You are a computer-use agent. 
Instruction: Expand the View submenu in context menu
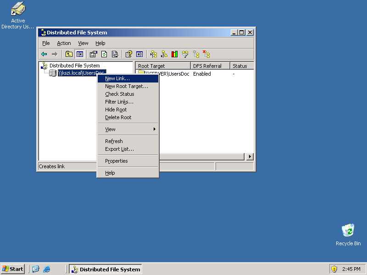click(x=128, y=129)
